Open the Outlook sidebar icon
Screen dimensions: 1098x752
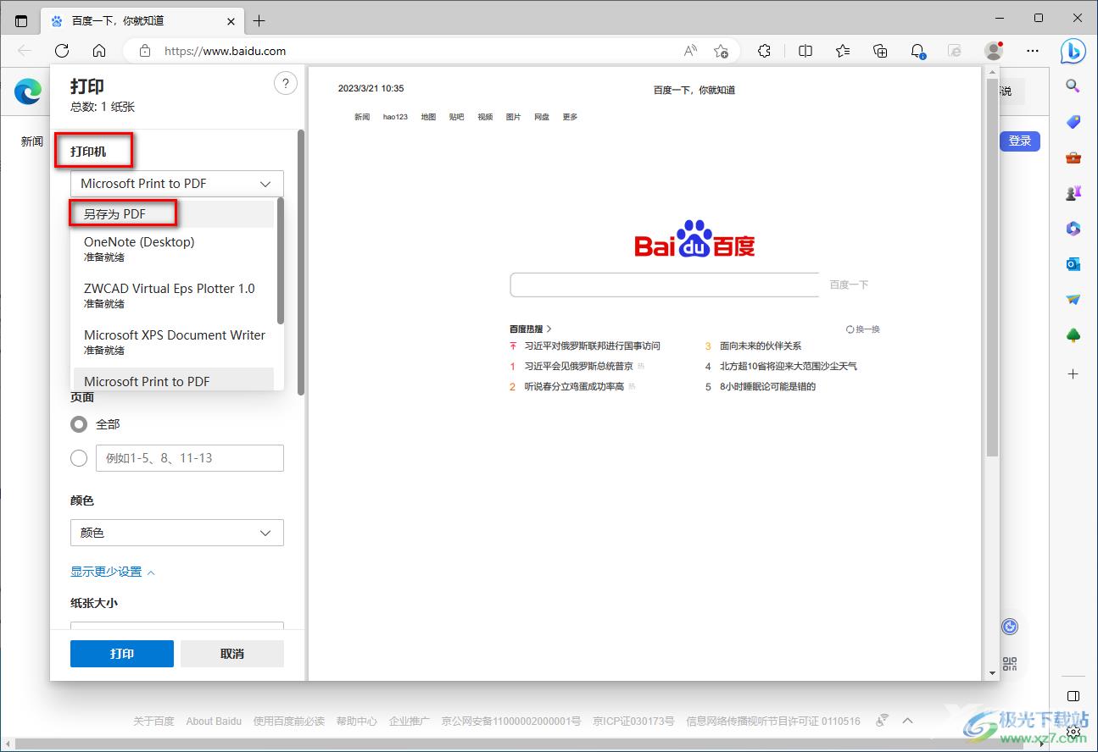[1073, 264]
